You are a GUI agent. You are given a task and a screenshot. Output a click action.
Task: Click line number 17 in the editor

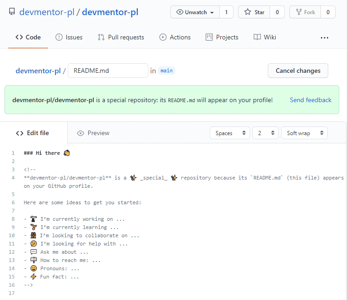(x=12, y=293)
